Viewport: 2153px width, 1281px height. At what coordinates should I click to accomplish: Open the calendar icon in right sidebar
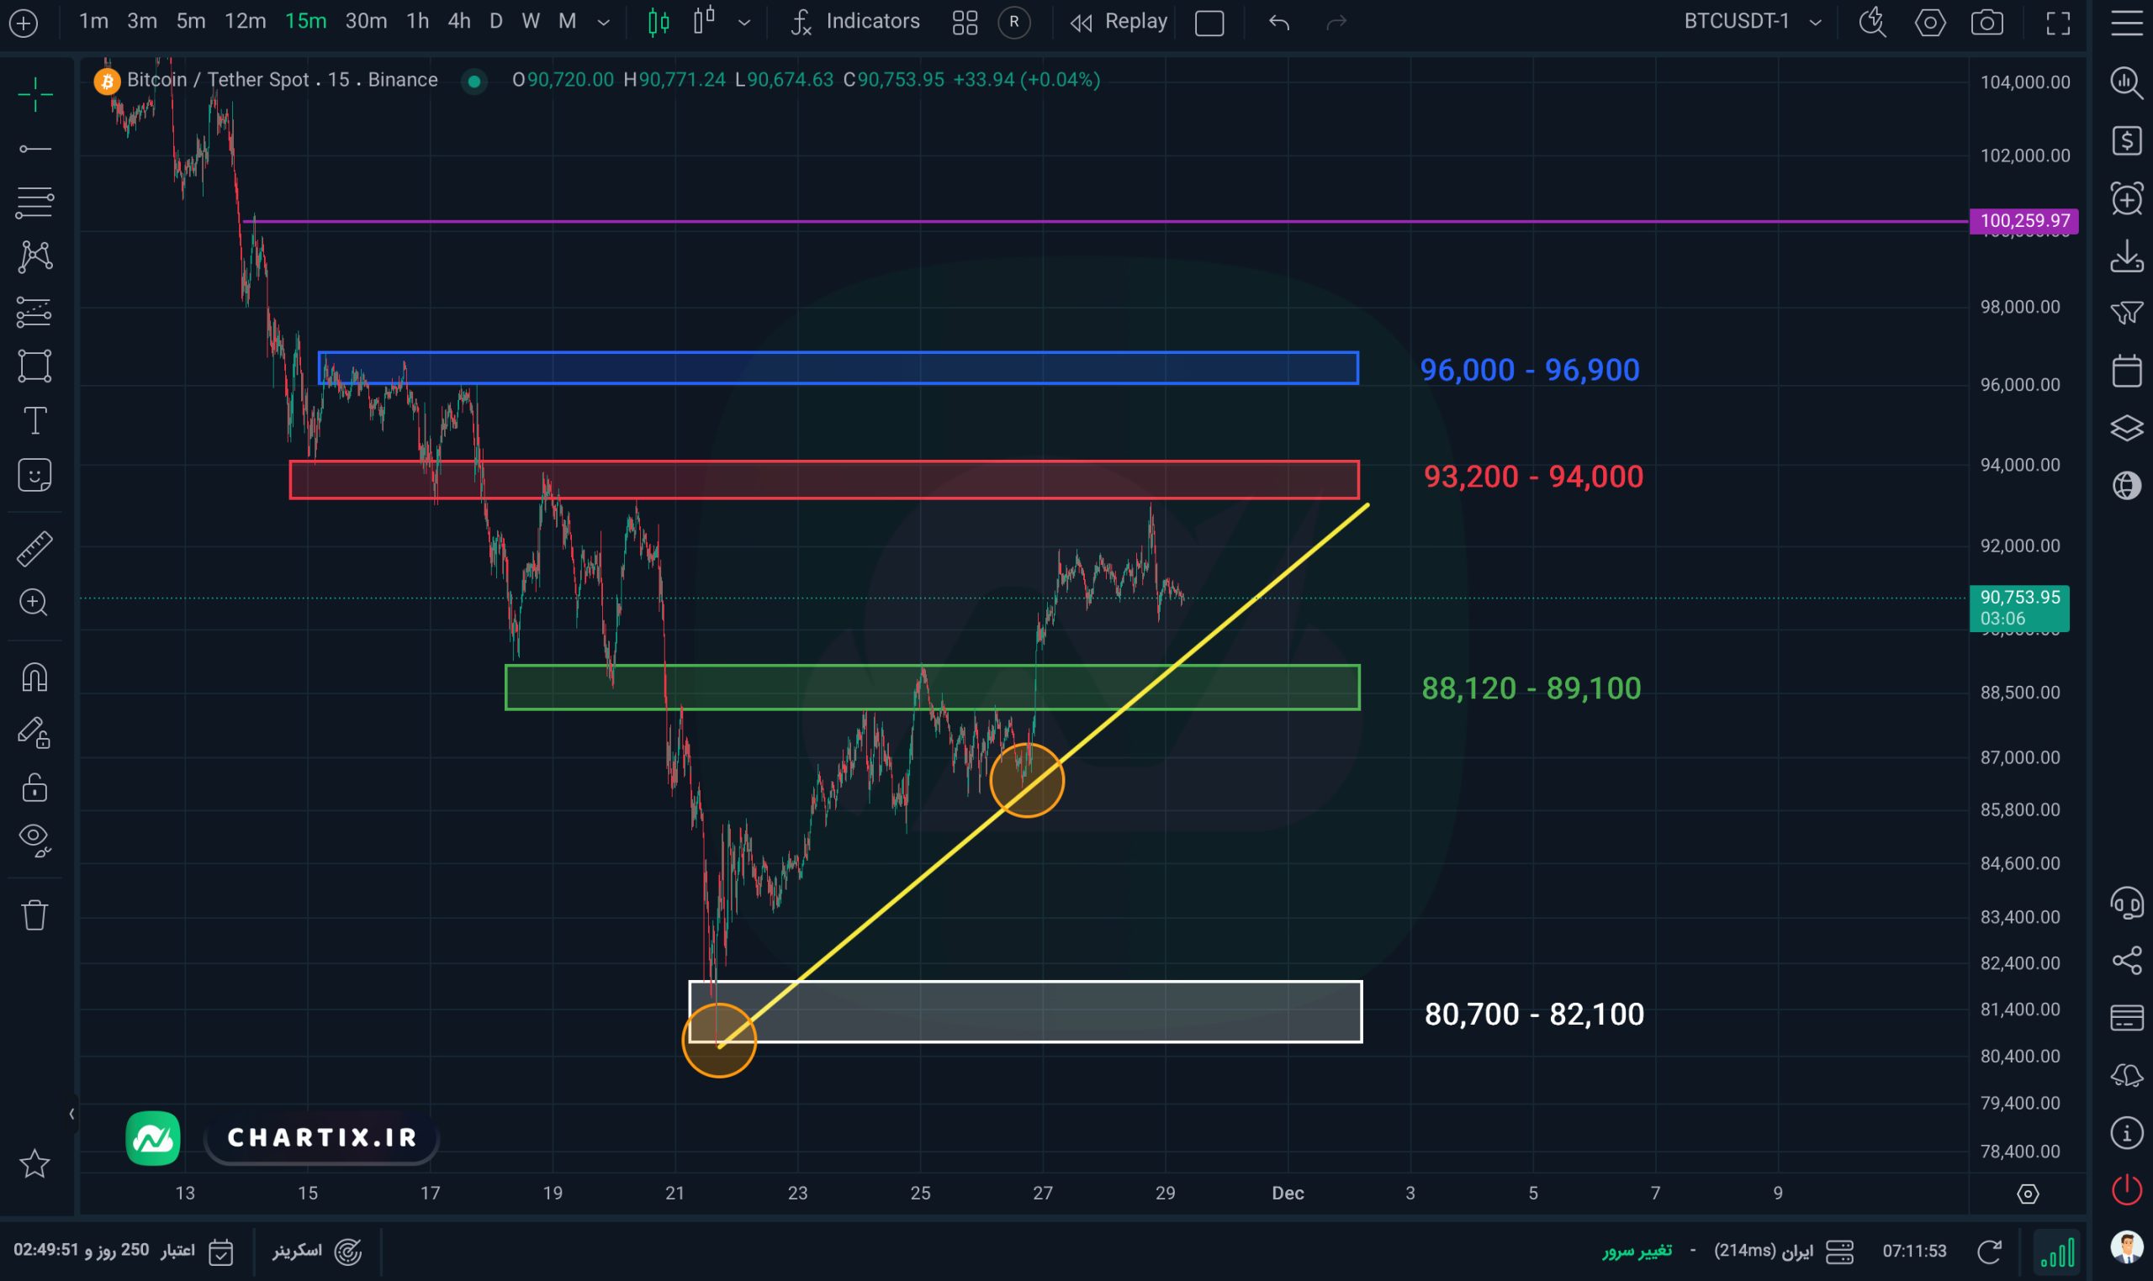2126,372
